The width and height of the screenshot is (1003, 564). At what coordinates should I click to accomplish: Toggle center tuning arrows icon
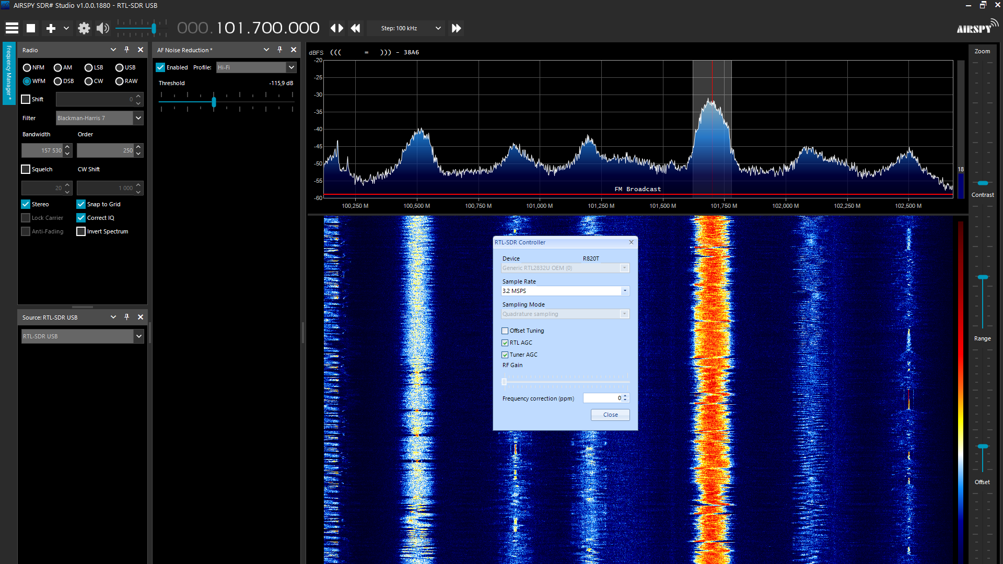[x=337, y=28]
